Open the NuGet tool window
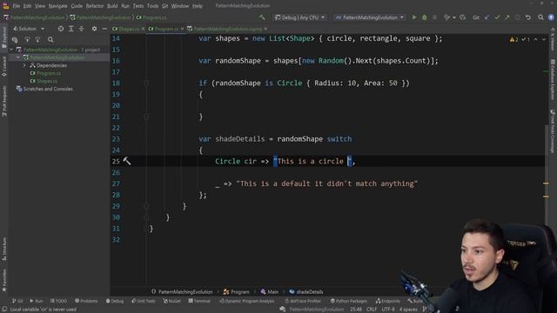The width and height of the screenshot is (557, 313). point(172,301)
